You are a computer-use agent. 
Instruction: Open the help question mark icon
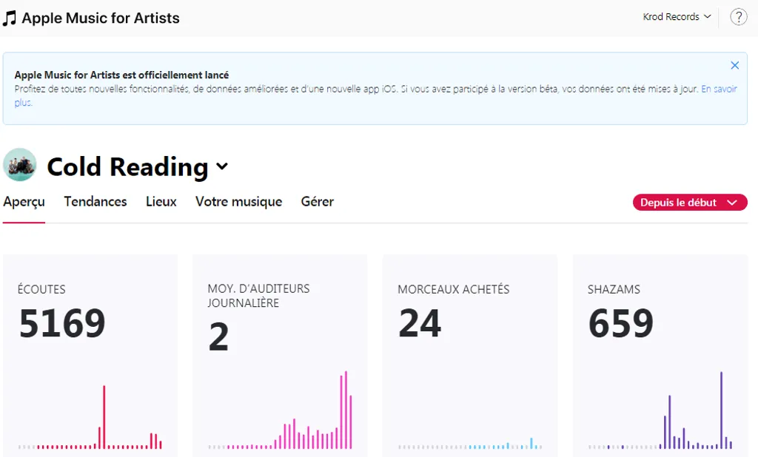(x=738, y=17)
